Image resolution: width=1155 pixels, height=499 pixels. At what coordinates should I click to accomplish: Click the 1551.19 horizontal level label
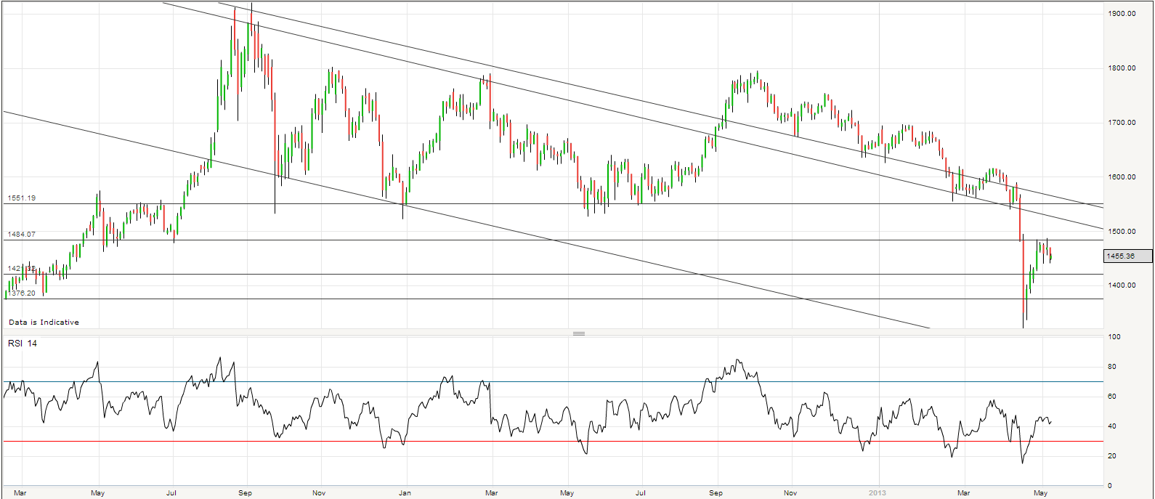click(x=22, y=198)
